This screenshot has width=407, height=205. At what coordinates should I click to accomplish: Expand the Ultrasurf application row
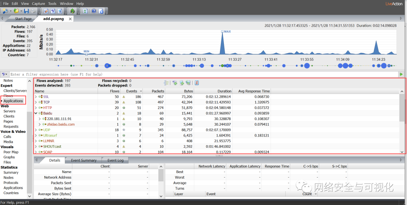pyautogui.click(x=36, y=135)
